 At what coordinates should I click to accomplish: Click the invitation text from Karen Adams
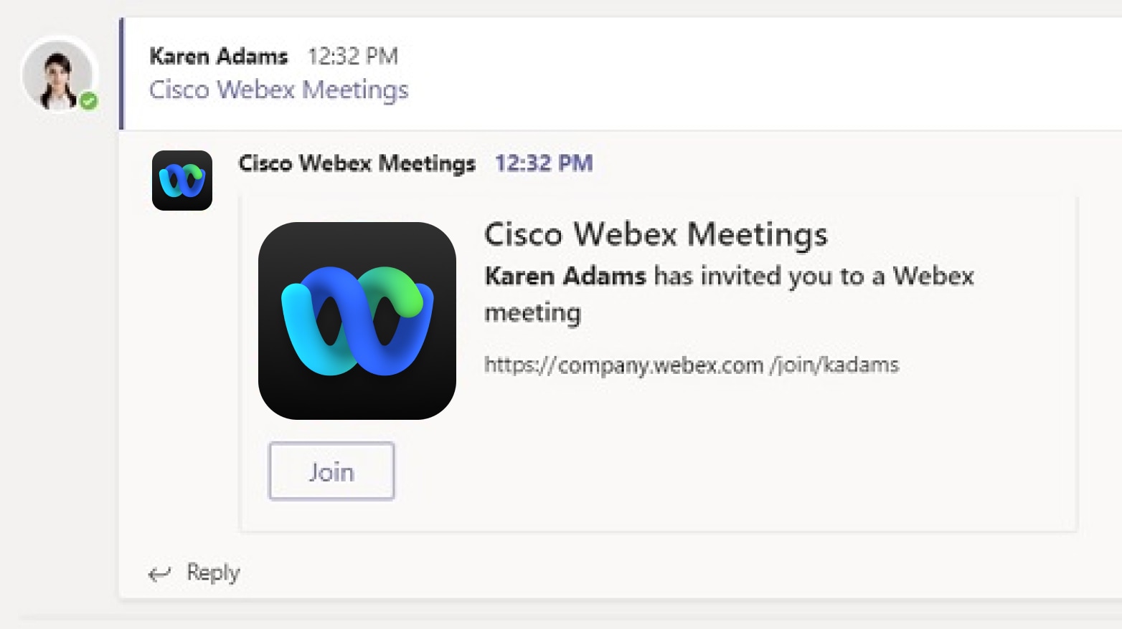[x=728, y=294]
